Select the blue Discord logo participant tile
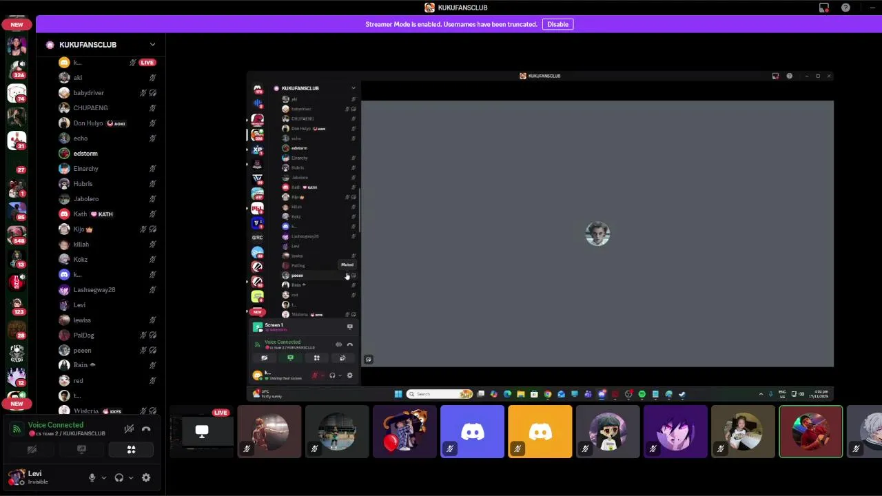The width and height of the screenshot is (882, 496). pos(473,432)
